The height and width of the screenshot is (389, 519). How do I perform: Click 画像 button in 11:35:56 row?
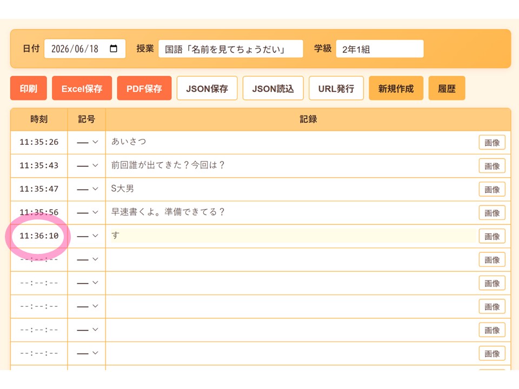[x=492, y=213]
